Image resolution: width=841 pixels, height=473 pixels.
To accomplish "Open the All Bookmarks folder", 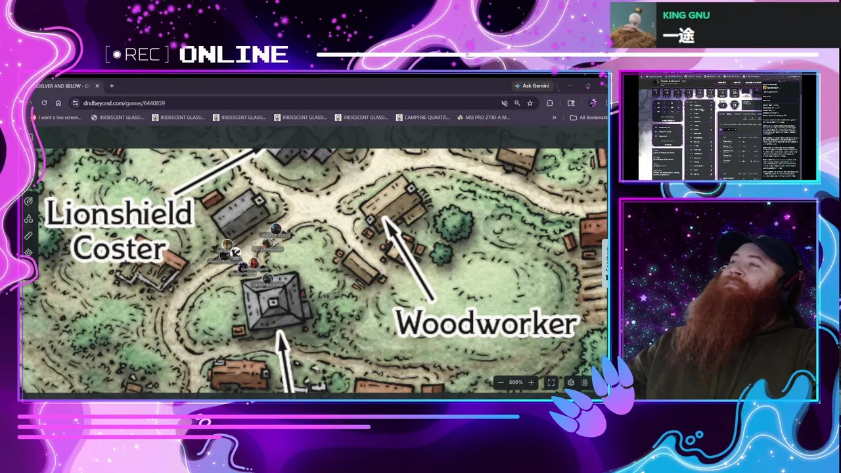I will 589,118.
